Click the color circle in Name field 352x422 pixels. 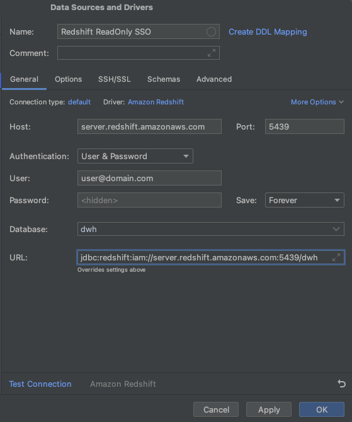click(x=211, y=31)
